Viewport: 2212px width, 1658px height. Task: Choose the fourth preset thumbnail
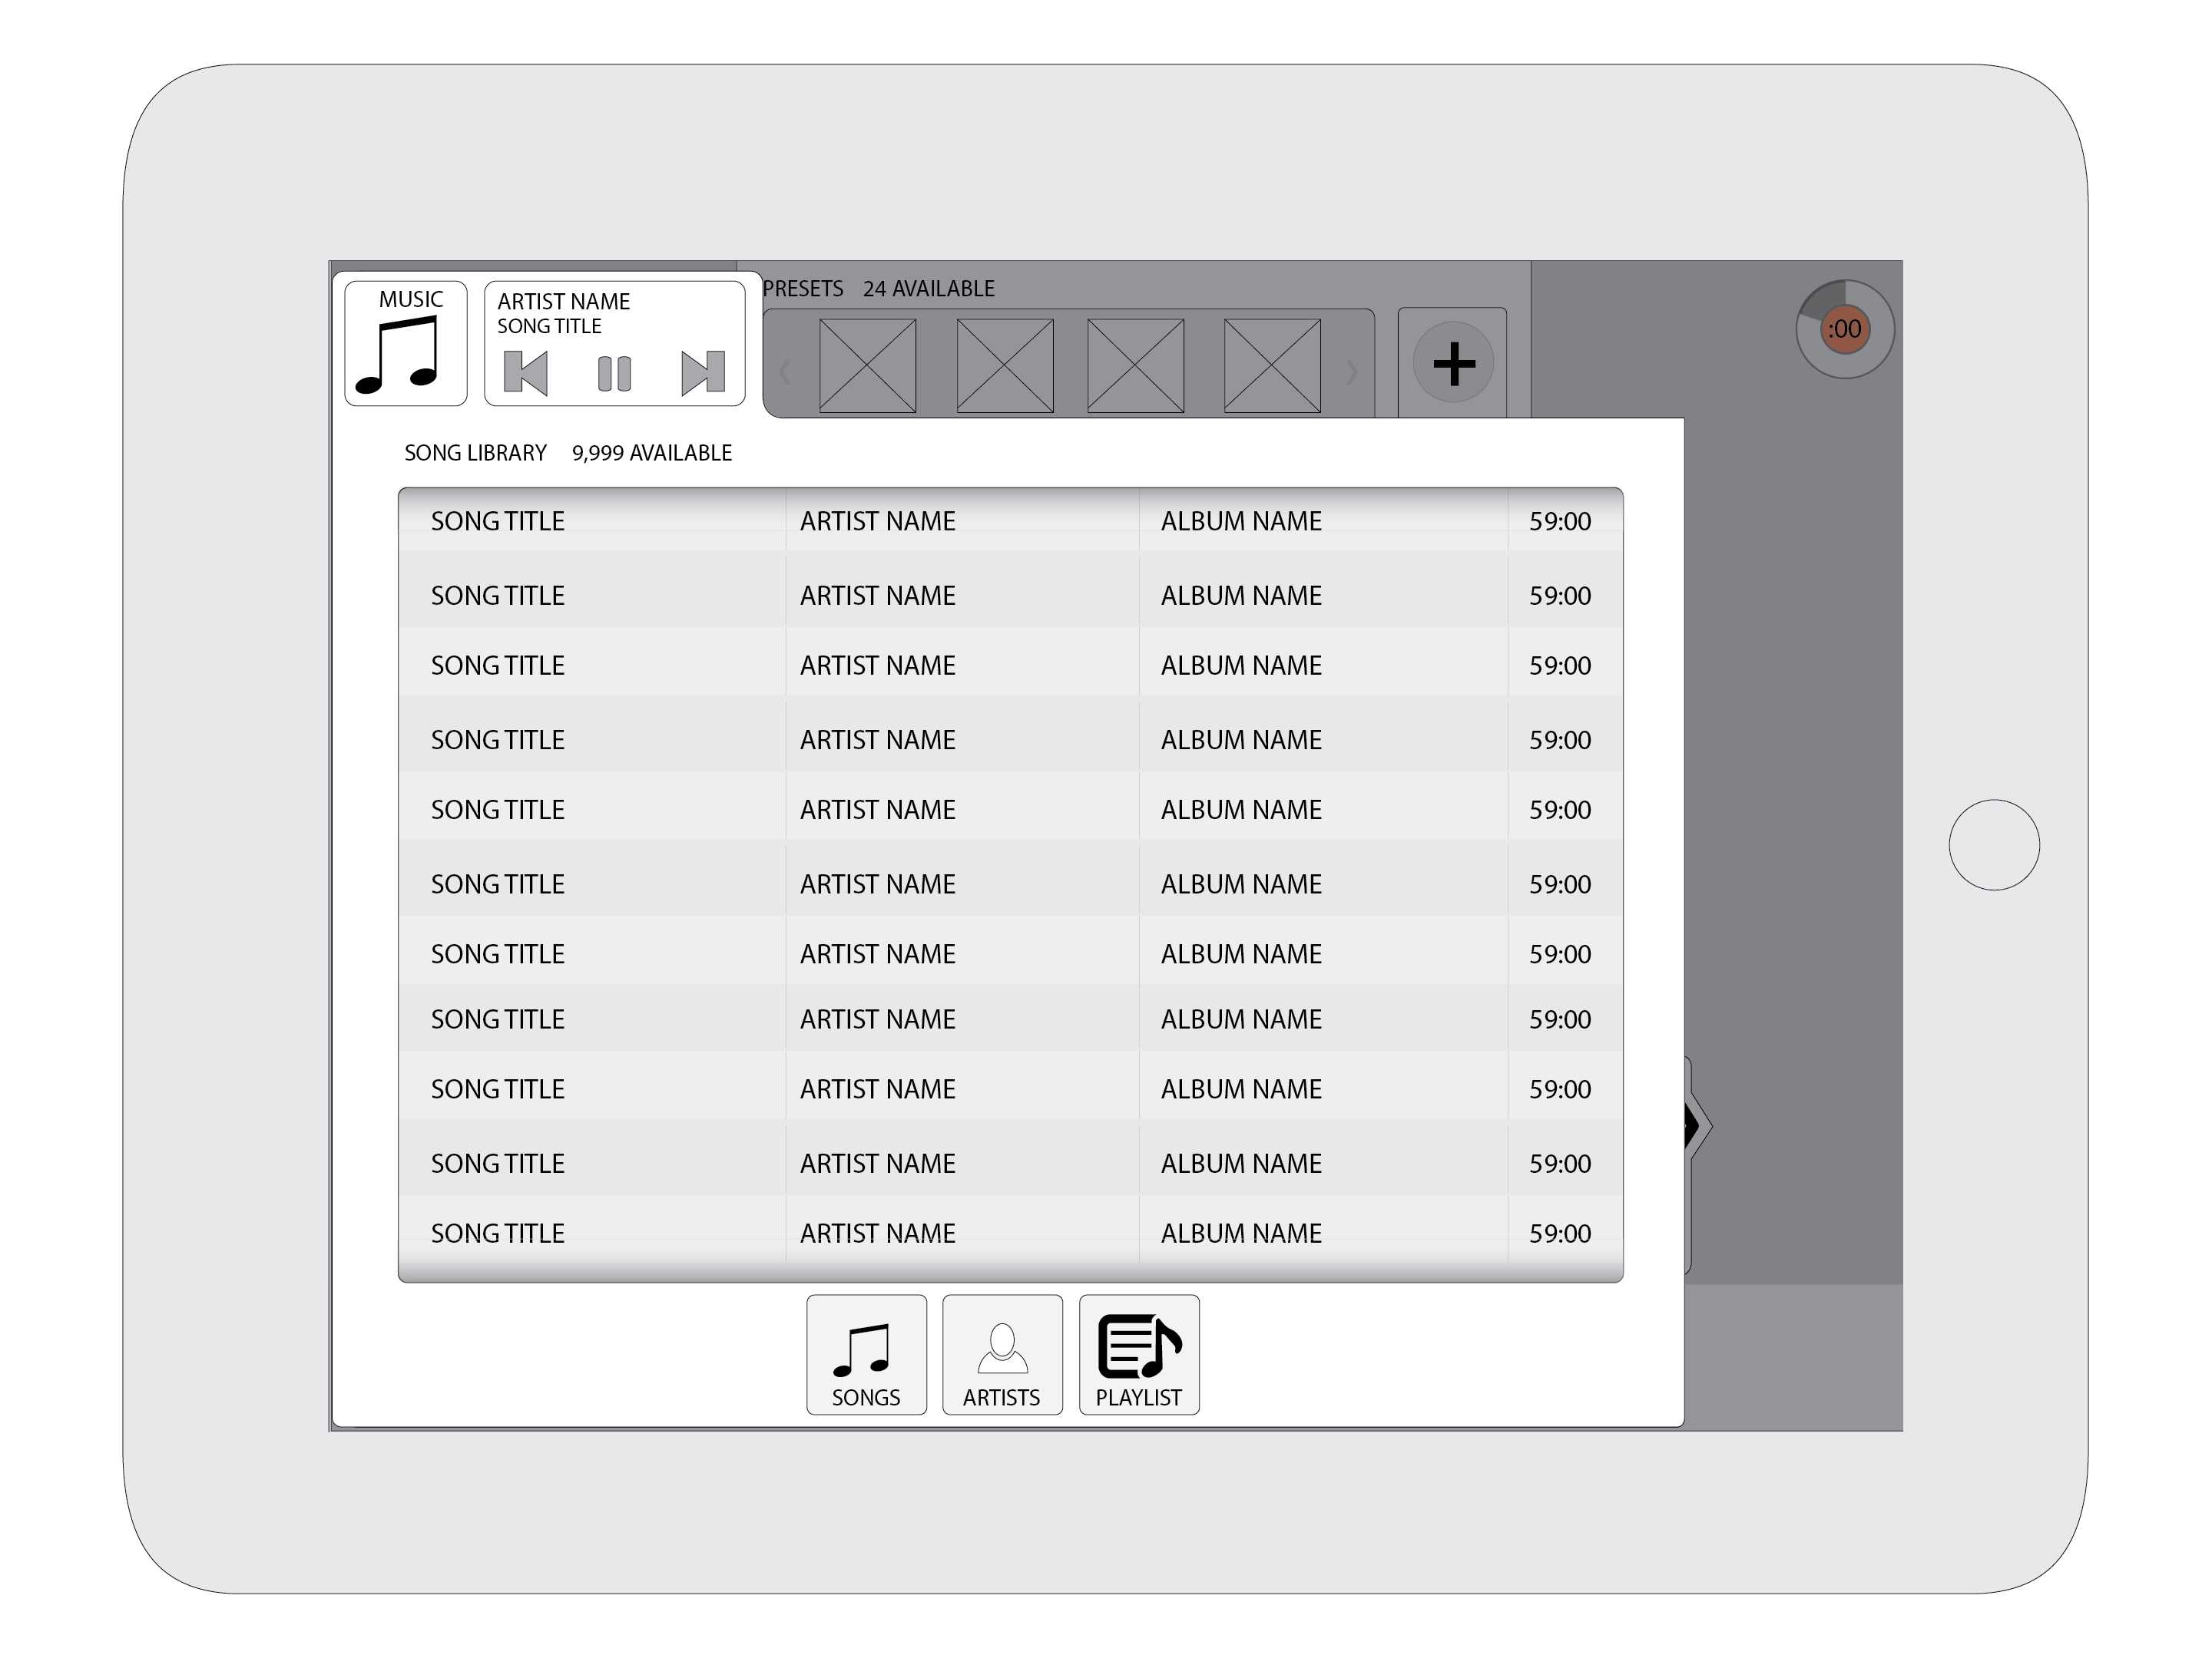1272,366
